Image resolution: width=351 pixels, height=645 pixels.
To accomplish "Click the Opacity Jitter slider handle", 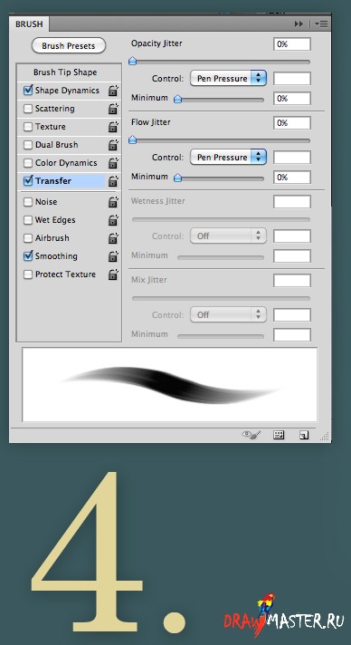I will 132,62.
